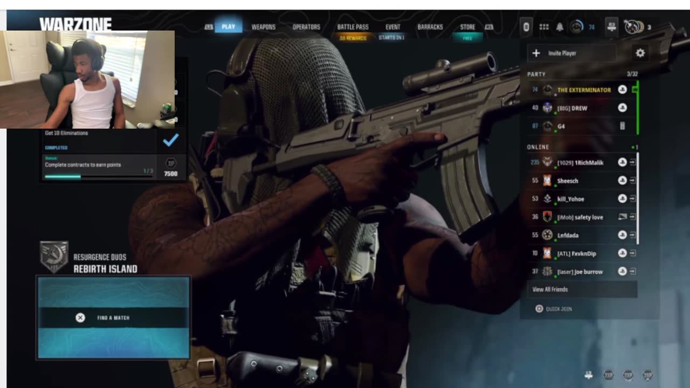690x388 pixels.
Task: Click the download token icon at bottom right
Action: click(589, 375)
